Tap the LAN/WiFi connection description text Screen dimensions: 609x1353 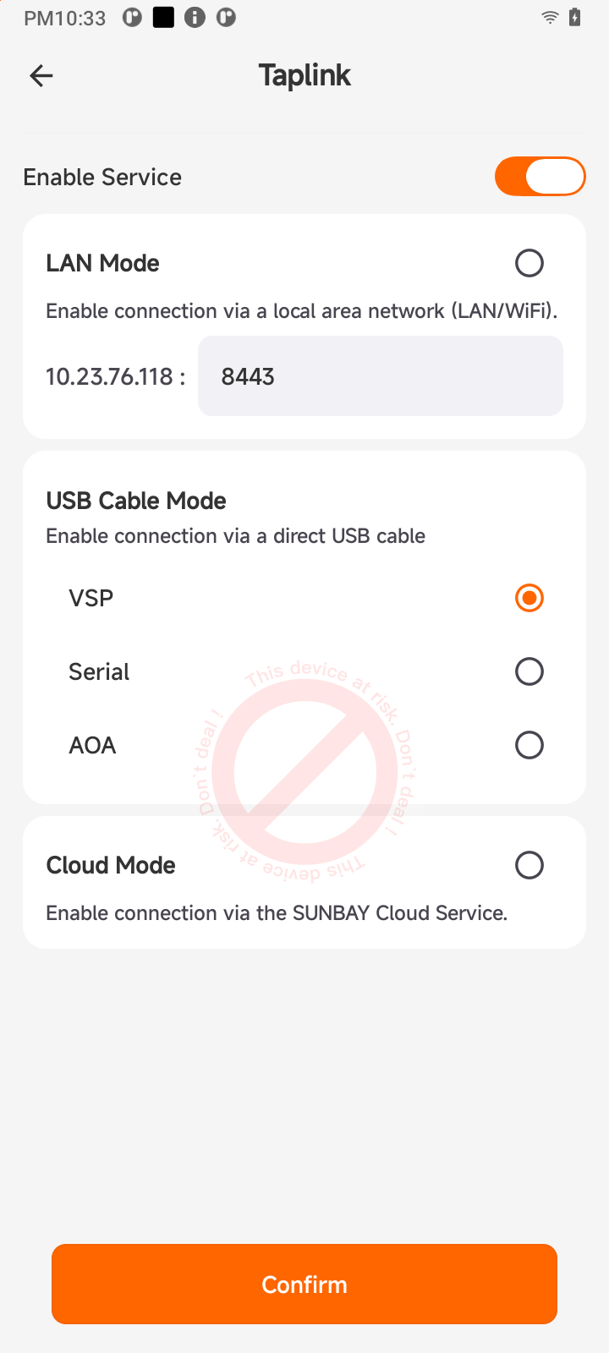pos(302,311)
